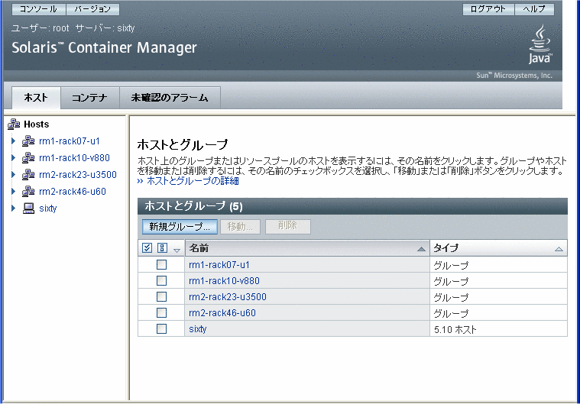Open rm1-rack07-u1 link in table

coord(219,265)
